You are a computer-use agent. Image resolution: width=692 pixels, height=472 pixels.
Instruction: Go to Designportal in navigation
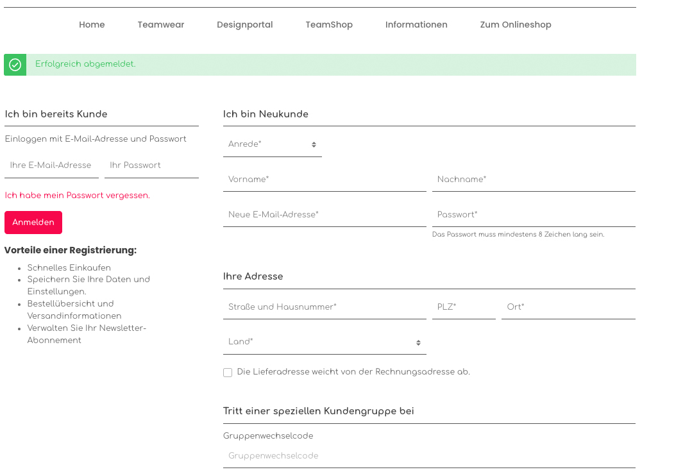click(245, 25)
